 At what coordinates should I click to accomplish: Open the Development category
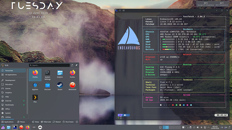click(13, 80)
